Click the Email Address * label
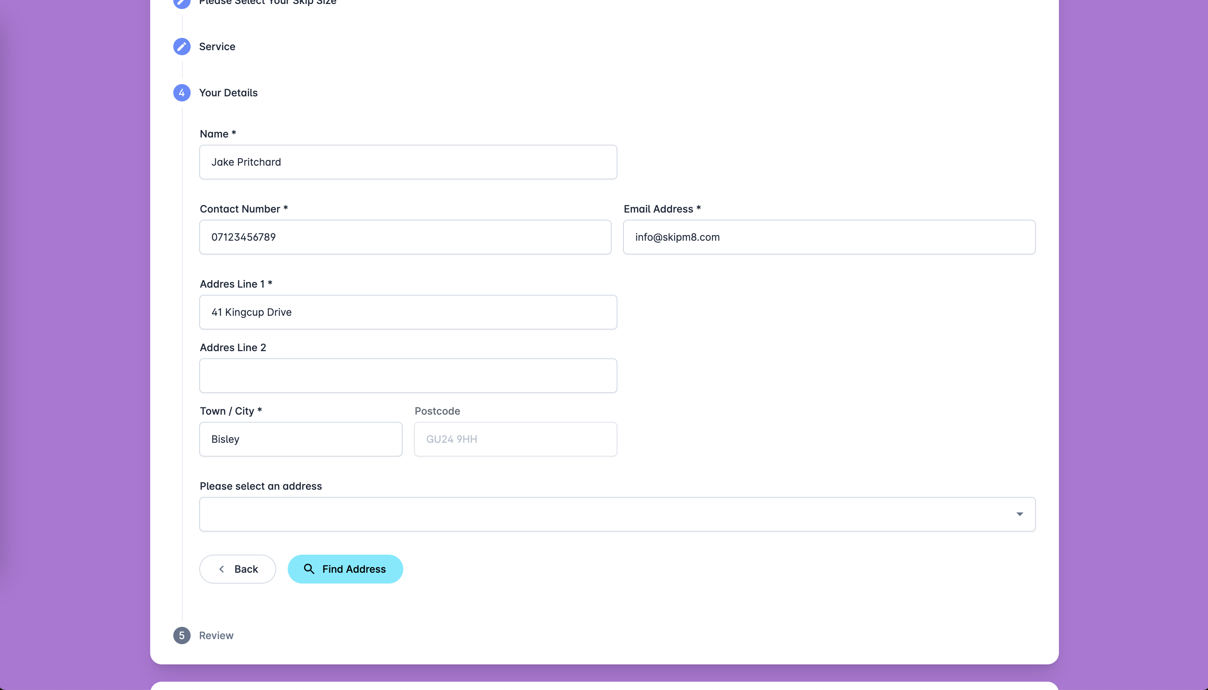The width and height of the screenshot is (1208, 690). click(x=662, y=209)
